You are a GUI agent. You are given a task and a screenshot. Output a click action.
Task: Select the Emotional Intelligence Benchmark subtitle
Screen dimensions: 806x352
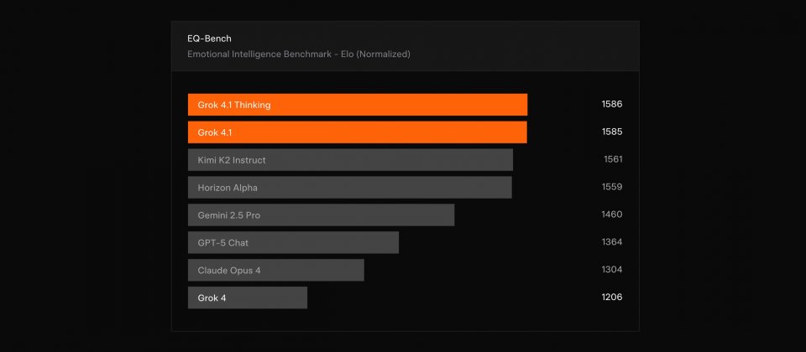298,54
